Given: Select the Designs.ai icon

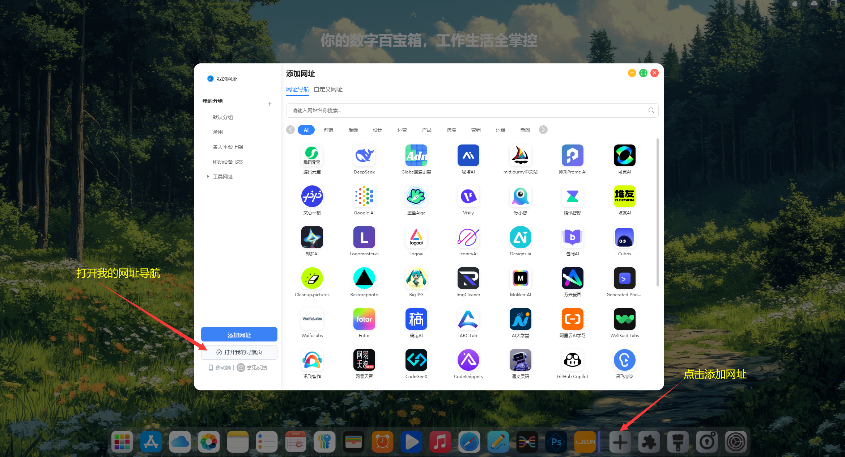Looking at the screenshot, I should tap(520, 237).
